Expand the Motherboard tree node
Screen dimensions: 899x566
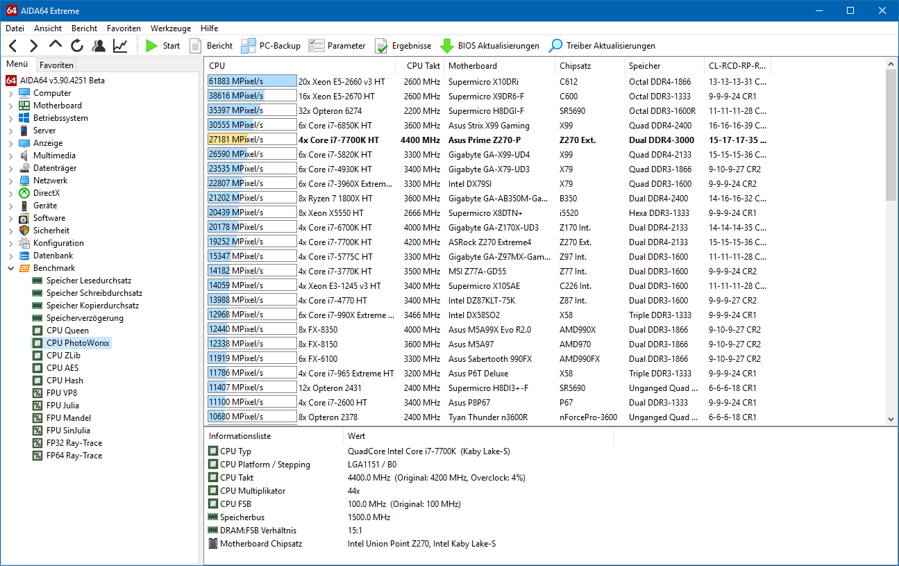click(x=10, y=106)
